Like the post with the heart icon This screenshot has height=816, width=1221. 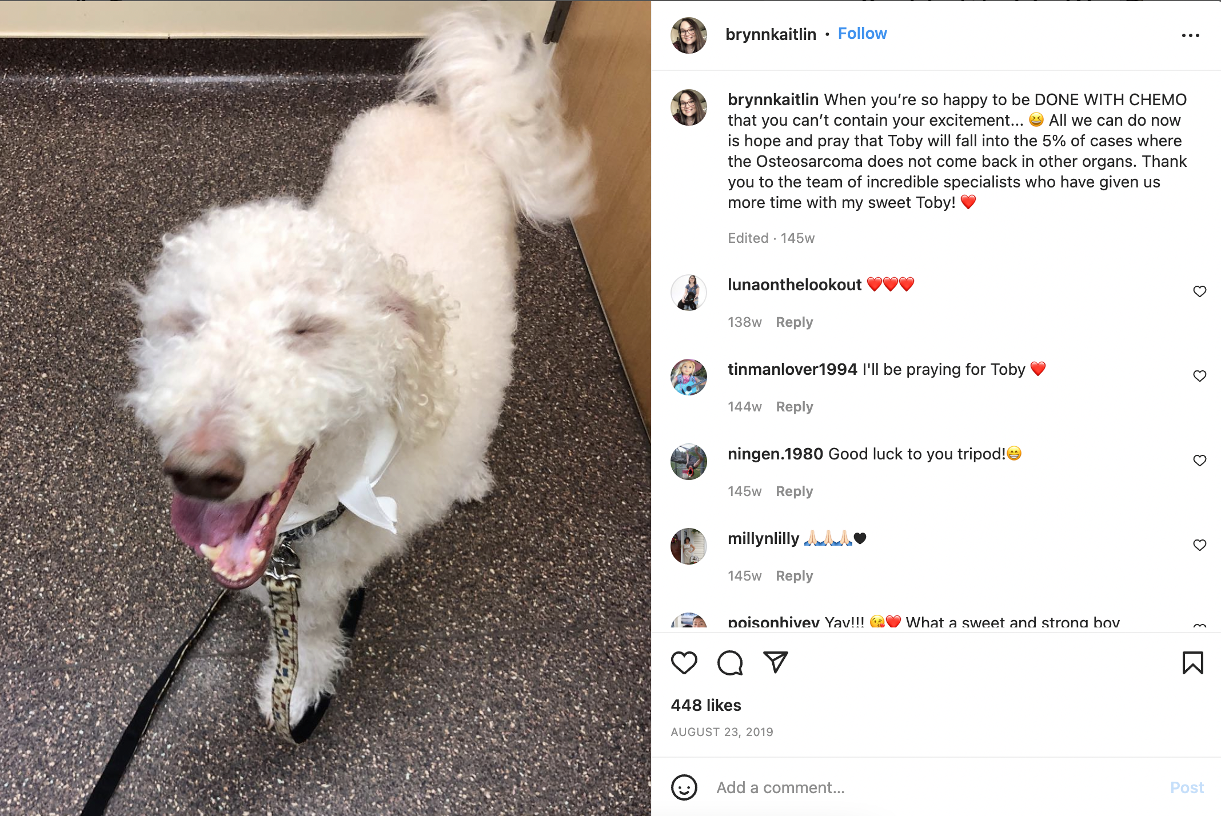[684, 663]
